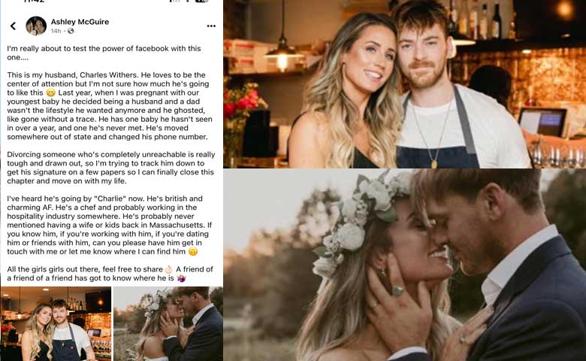Click the battery icon in the status bar

click(201, 1)
